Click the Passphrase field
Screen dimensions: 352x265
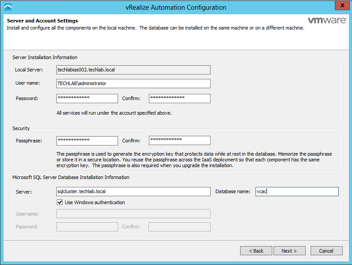87,141
